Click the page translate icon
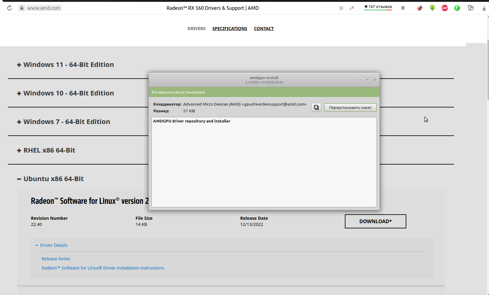This screenshot has width=489, height=295. [x=352, y=8]
